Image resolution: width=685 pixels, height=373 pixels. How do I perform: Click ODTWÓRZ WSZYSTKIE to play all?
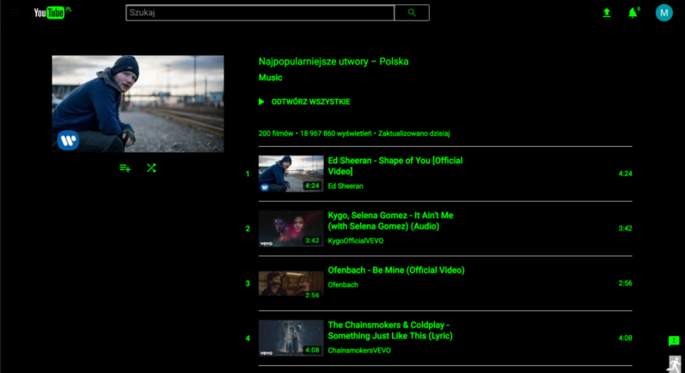310,101
